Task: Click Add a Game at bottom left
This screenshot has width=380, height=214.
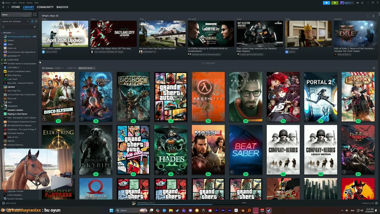Action: pos(9,203)
